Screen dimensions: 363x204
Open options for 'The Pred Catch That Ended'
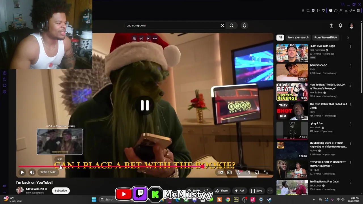(351, 105)
